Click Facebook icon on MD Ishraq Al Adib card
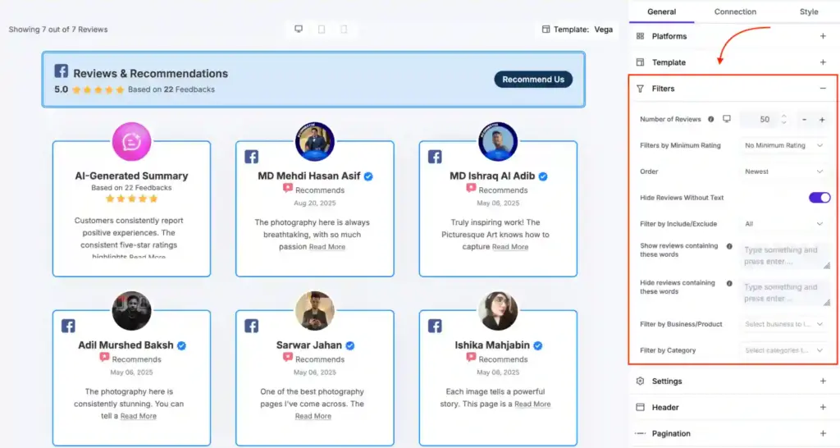Image resolution: width=840 pixels, height=448 pixels. tap(435, 157)
